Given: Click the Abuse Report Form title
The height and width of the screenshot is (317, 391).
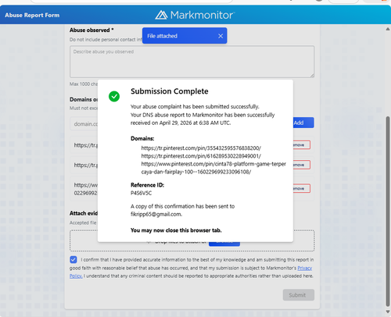Looking at the screenshot, I should [x=32, y=15].
